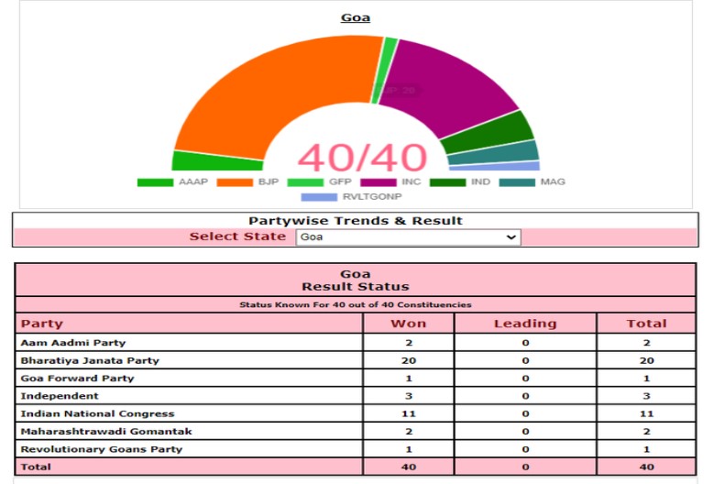Click the bright green AAAP chart segment
Image resolution: width=725 pixels, height=484 pixels.
(x=215, y=161)
